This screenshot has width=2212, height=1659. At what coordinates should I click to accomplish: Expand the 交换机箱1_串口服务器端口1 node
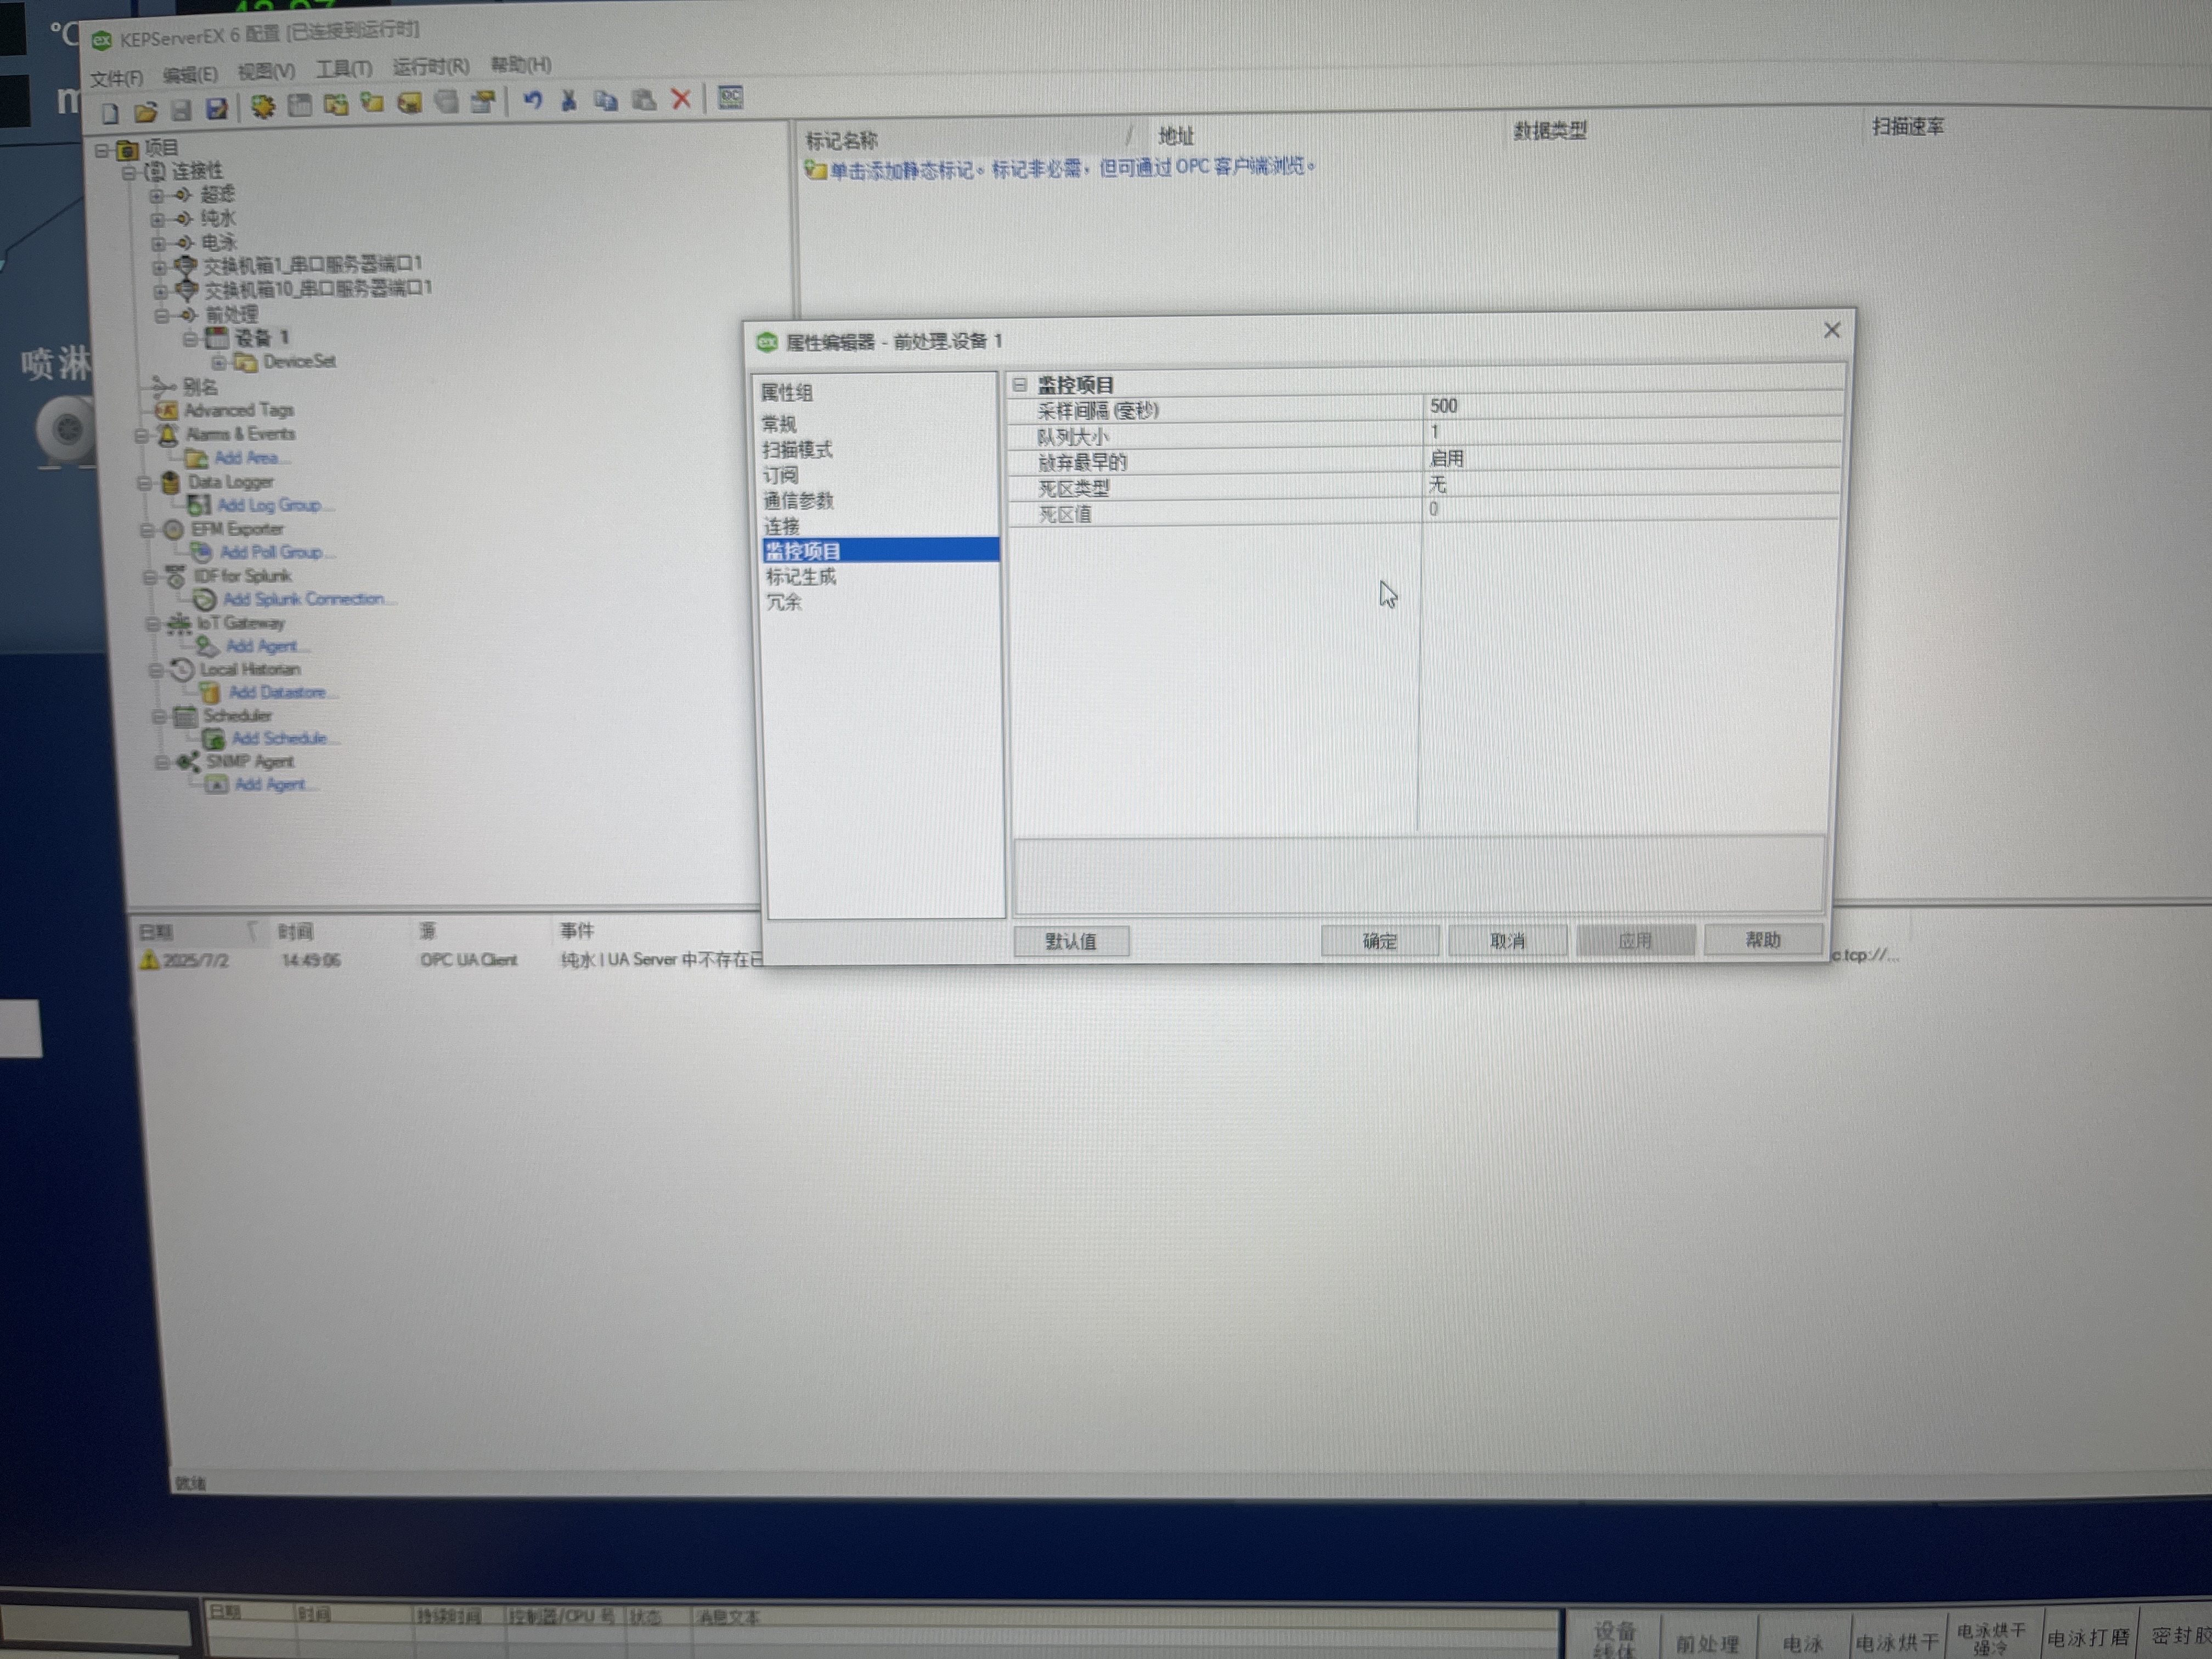pos(159,267)
